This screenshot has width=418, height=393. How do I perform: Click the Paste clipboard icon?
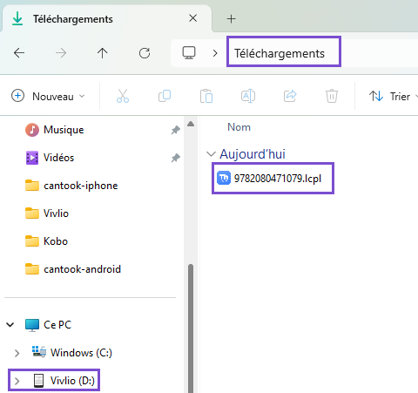coord(206,96)
